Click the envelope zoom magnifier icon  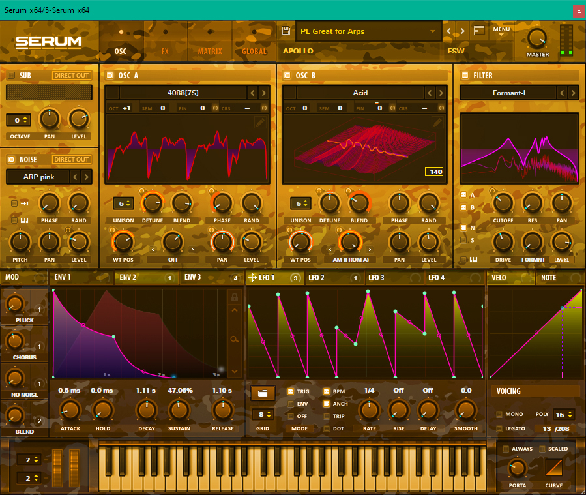(234, 340)
